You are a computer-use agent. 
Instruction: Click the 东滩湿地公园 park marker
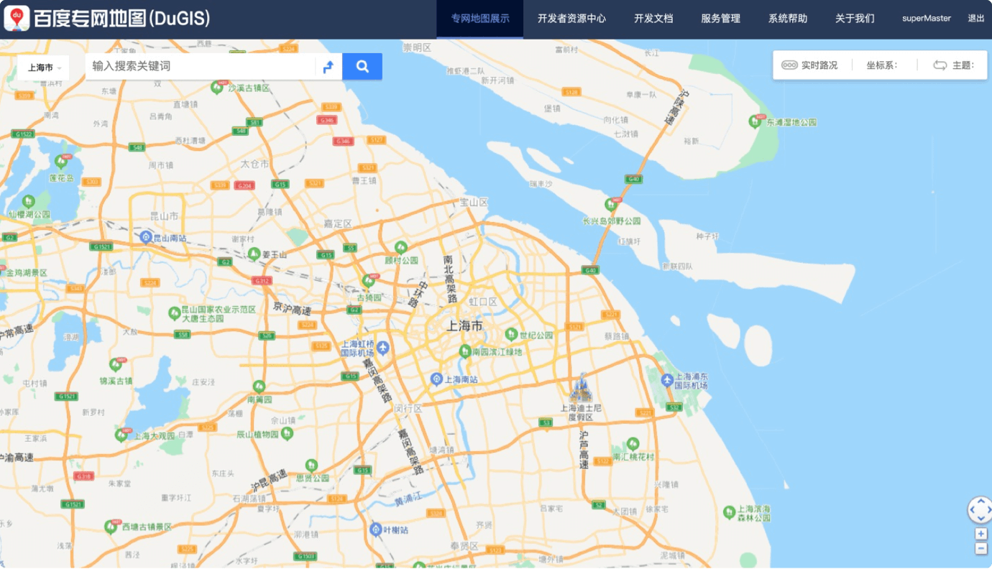pos(756,121)
